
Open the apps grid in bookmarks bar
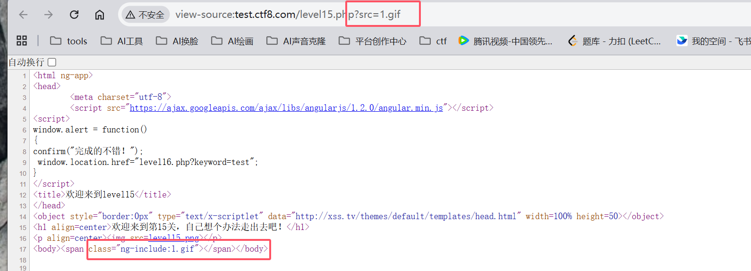tap(22, 41)
